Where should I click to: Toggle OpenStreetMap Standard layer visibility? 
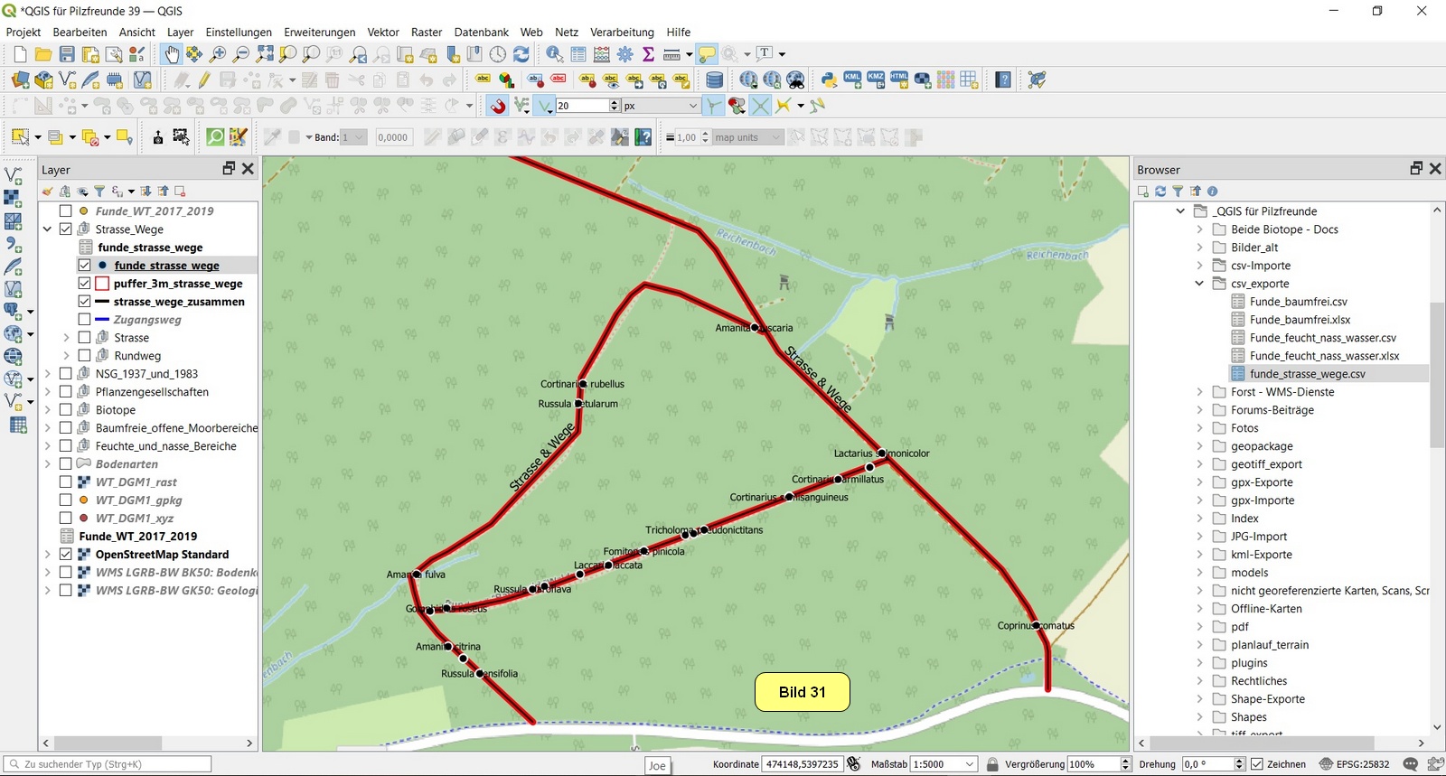[66, 555]
